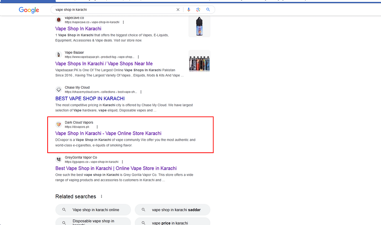This screenshot has width=381, height=225.
Task: Click the Vape Bazaar site favicon
Action: tap(58, 55)
